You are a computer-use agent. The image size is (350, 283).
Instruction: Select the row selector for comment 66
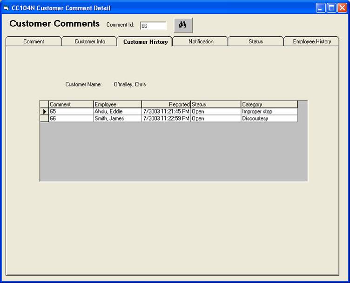coord(45,119)
